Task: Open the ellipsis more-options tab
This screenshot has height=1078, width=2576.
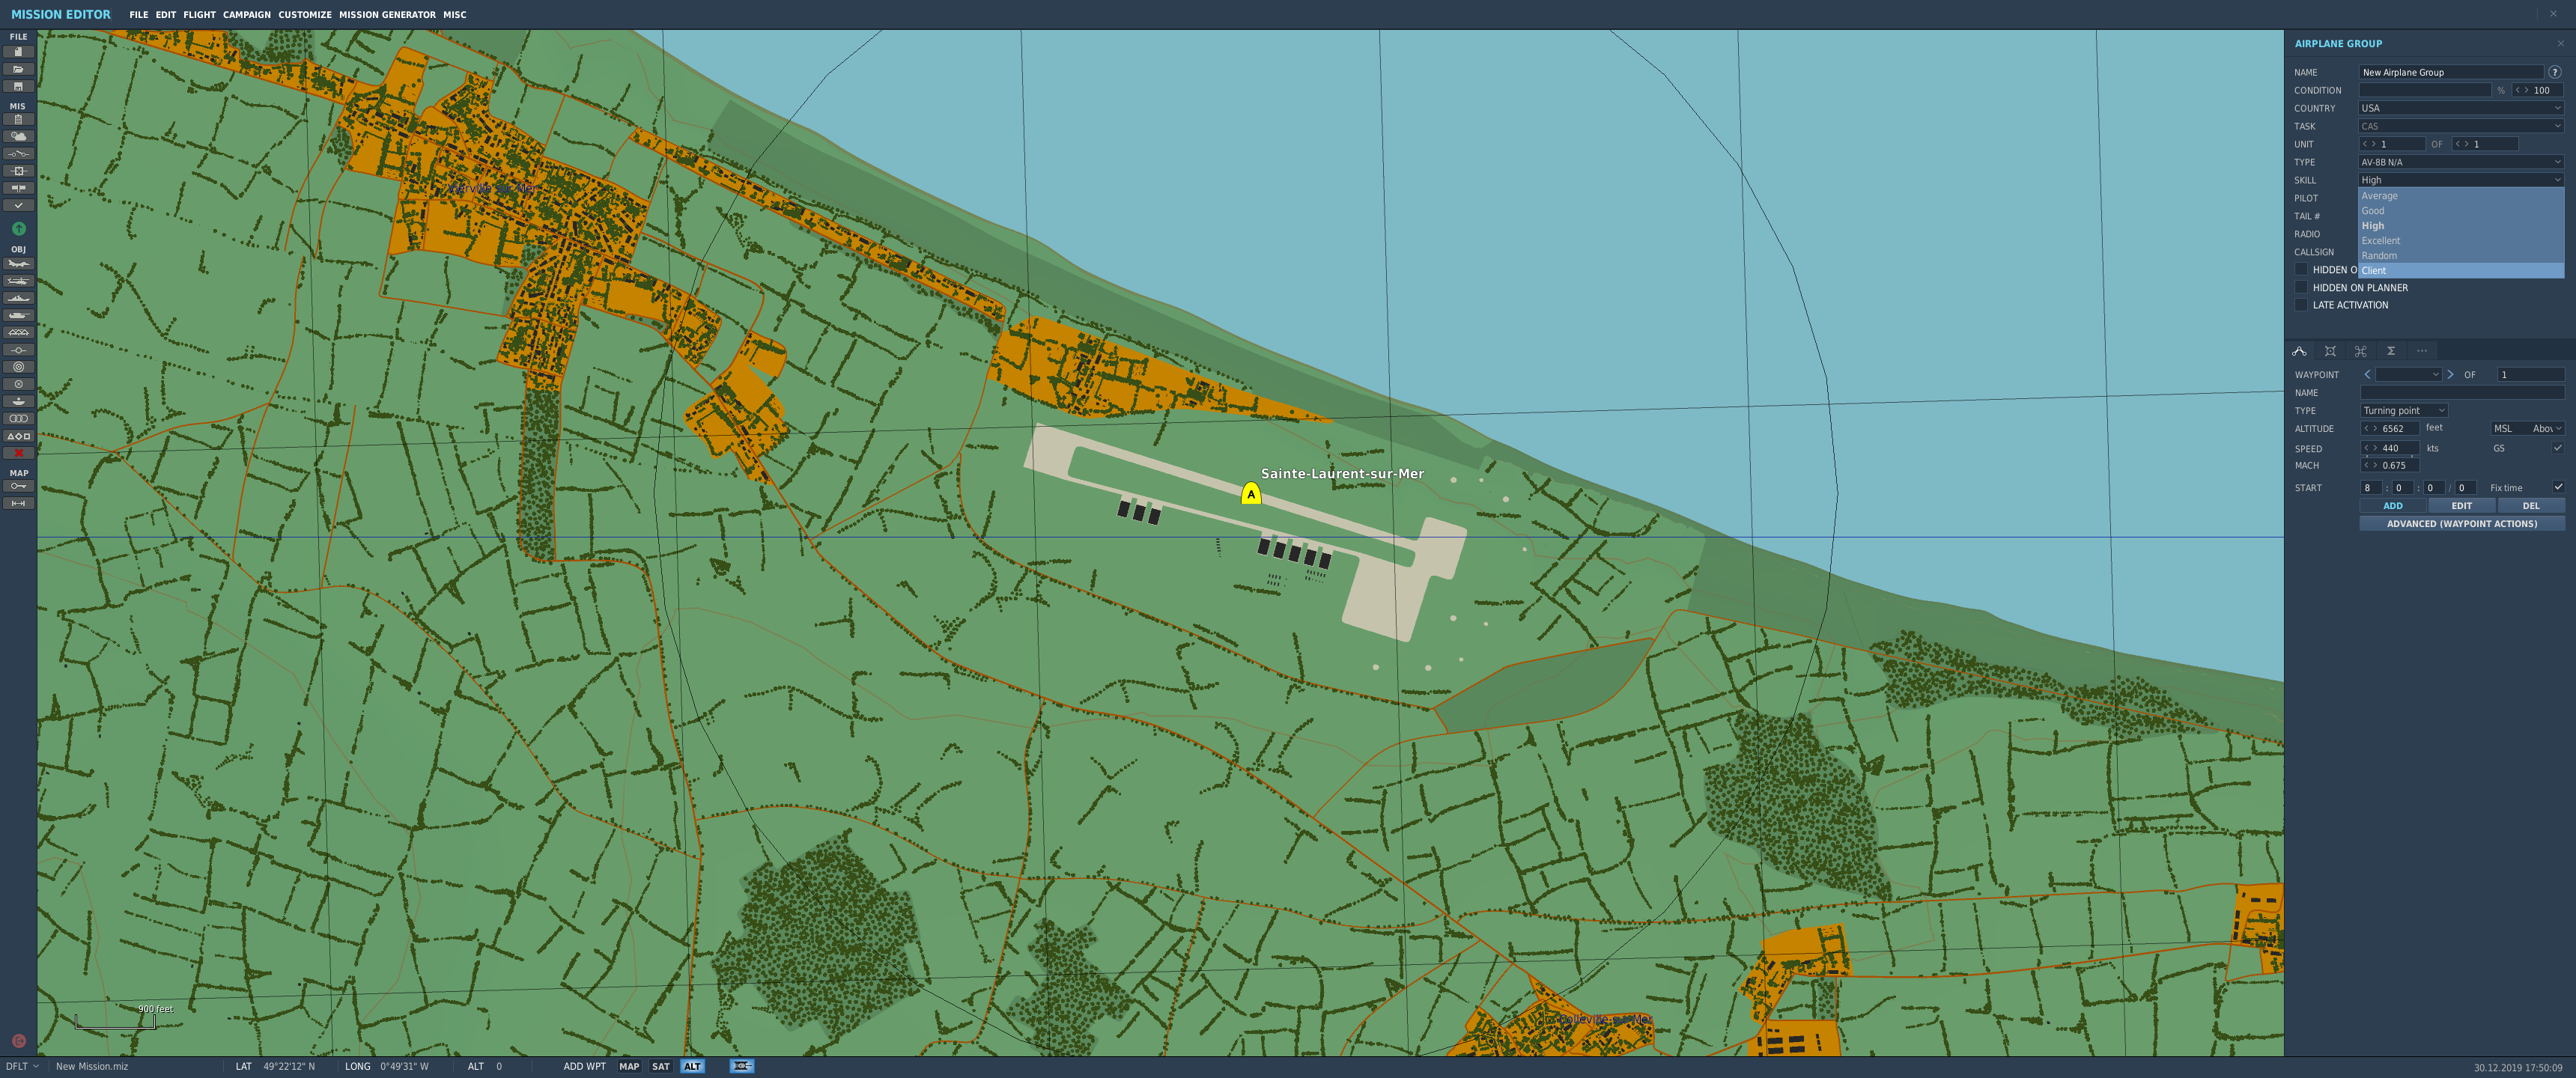Action: tap(2421, 351)
